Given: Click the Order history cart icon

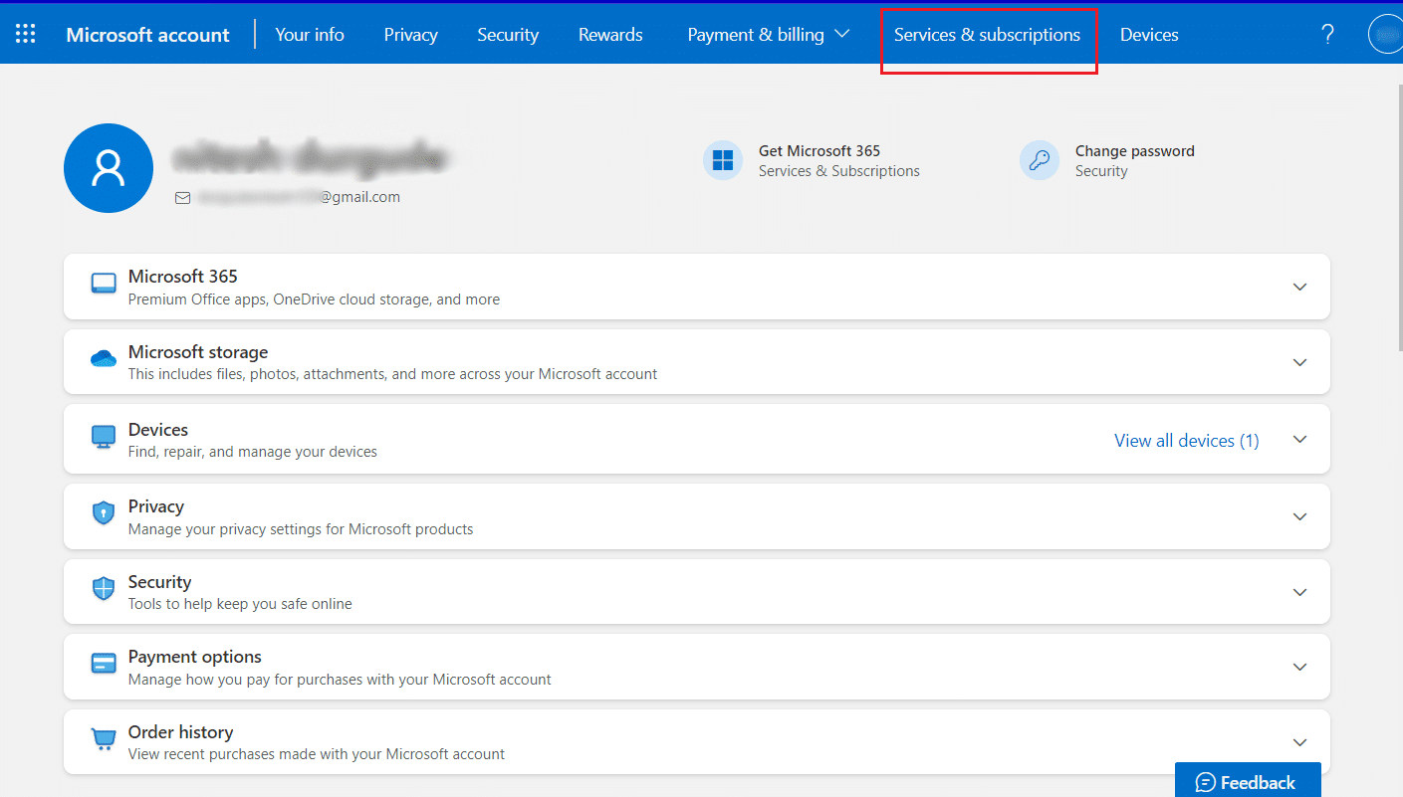Looking at the screenshot, I should 104,739.
